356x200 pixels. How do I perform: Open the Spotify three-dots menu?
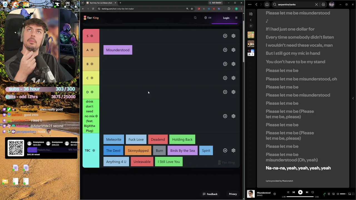tap(249, 4)
